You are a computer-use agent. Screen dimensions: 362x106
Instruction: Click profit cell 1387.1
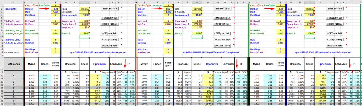(178, 104)
